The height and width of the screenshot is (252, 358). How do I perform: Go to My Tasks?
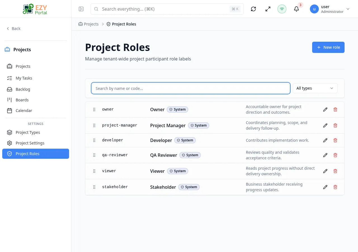coord(36,78)
